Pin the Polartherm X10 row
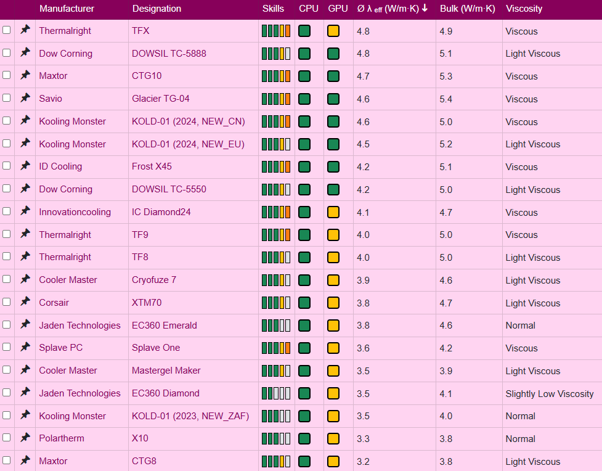This screenshot has width=602, height=471. (x=25, y=438)
